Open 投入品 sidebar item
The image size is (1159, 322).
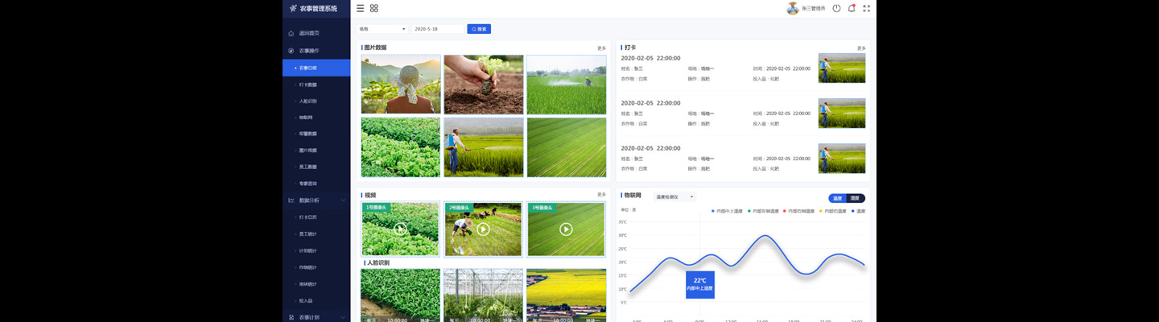[306, 300]
